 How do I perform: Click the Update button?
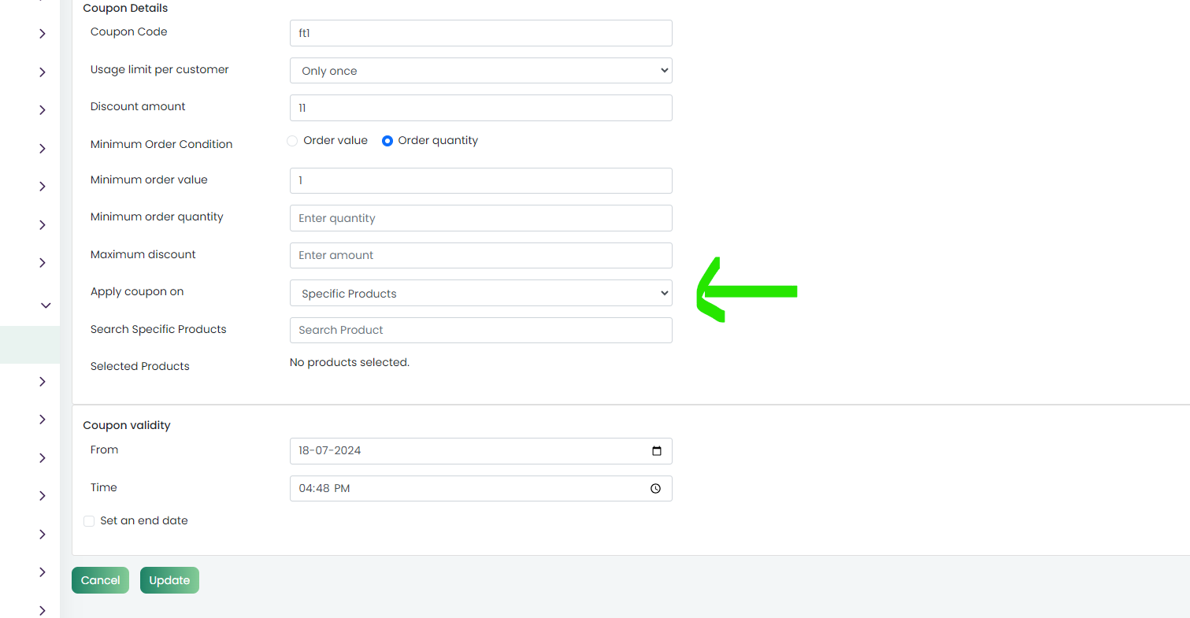(169, 580)
